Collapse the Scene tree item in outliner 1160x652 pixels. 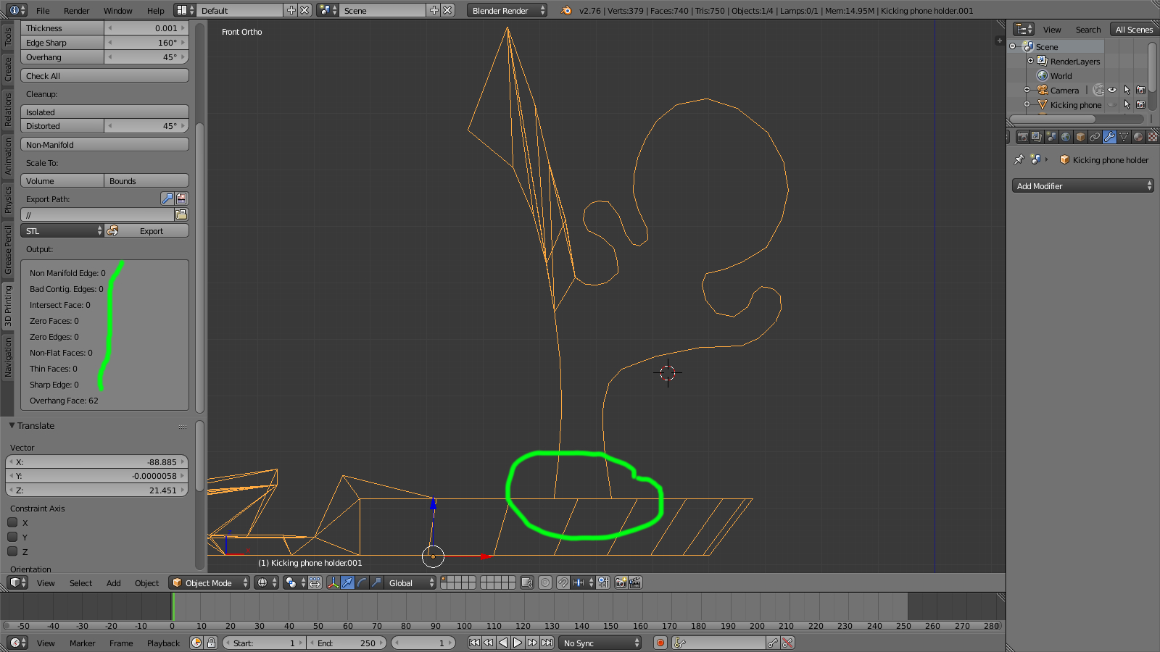[1013, 46]
